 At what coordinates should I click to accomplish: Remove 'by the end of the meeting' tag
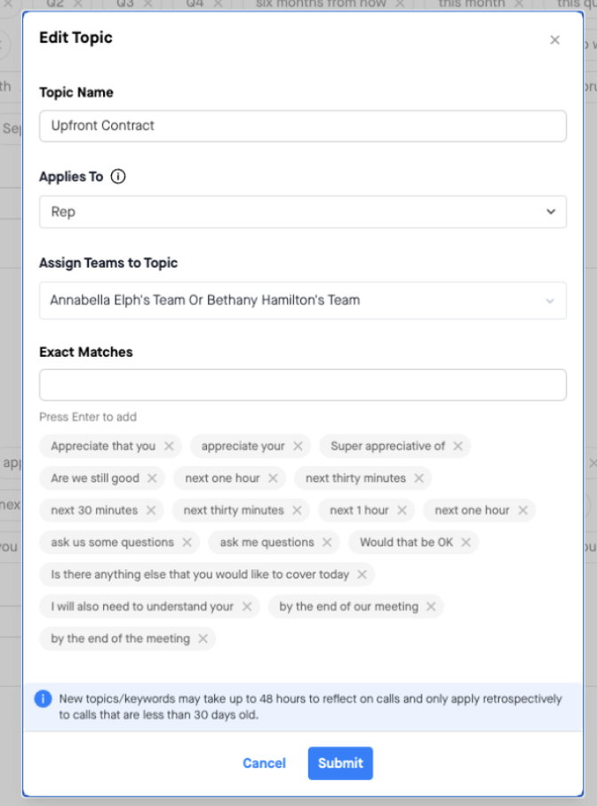pyautogui.click(x=203, y=639)
